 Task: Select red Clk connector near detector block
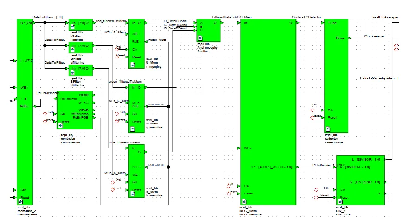tap(312, 110)
